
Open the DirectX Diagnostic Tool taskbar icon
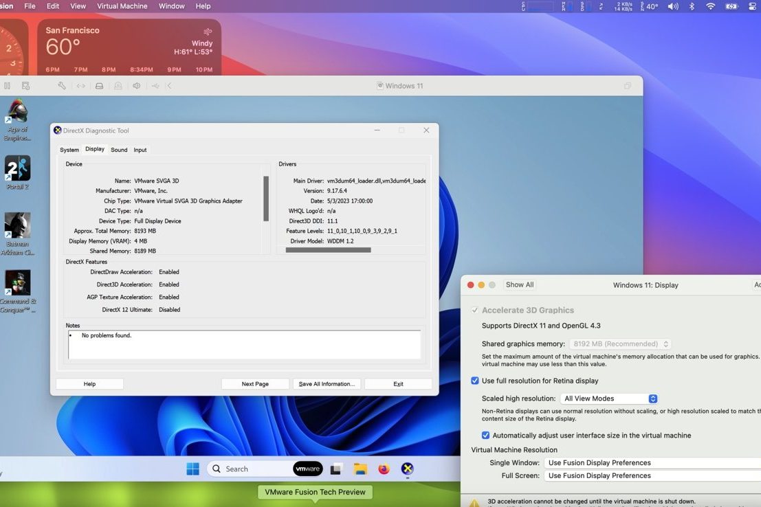point(407,469)
